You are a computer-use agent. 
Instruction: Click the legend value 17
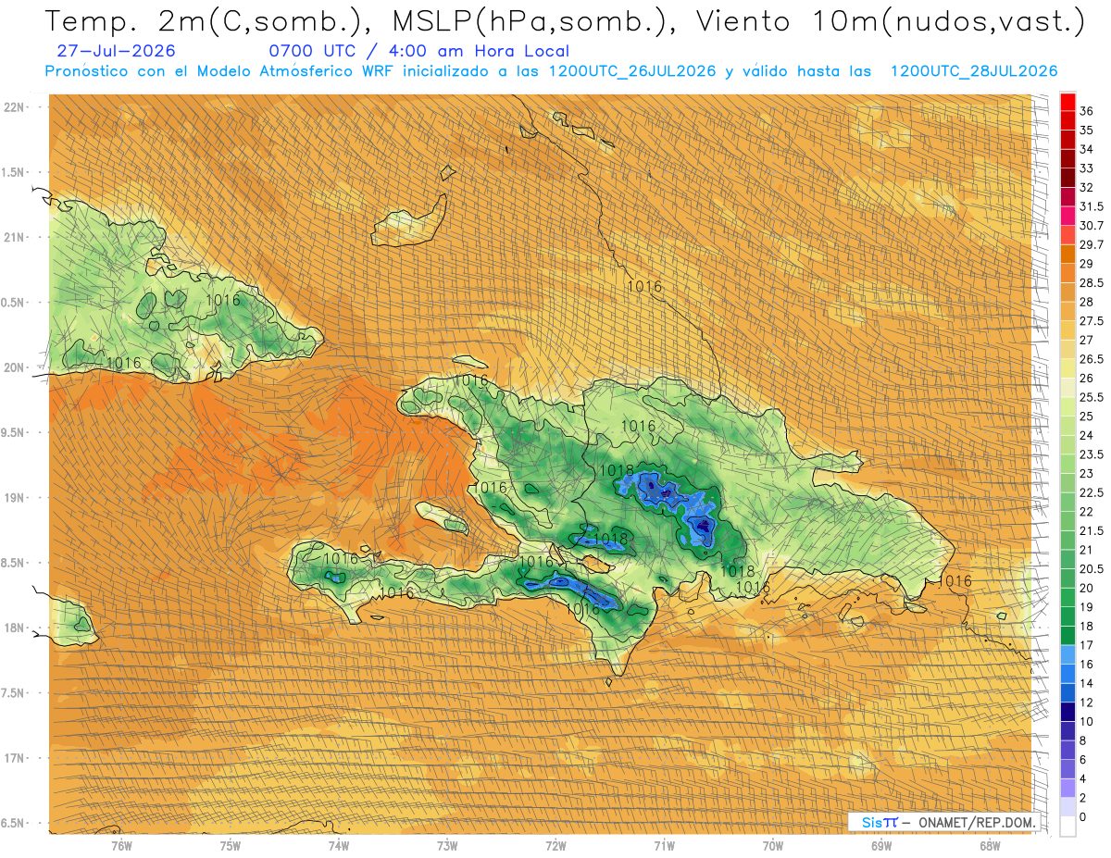coord(1086,645)
